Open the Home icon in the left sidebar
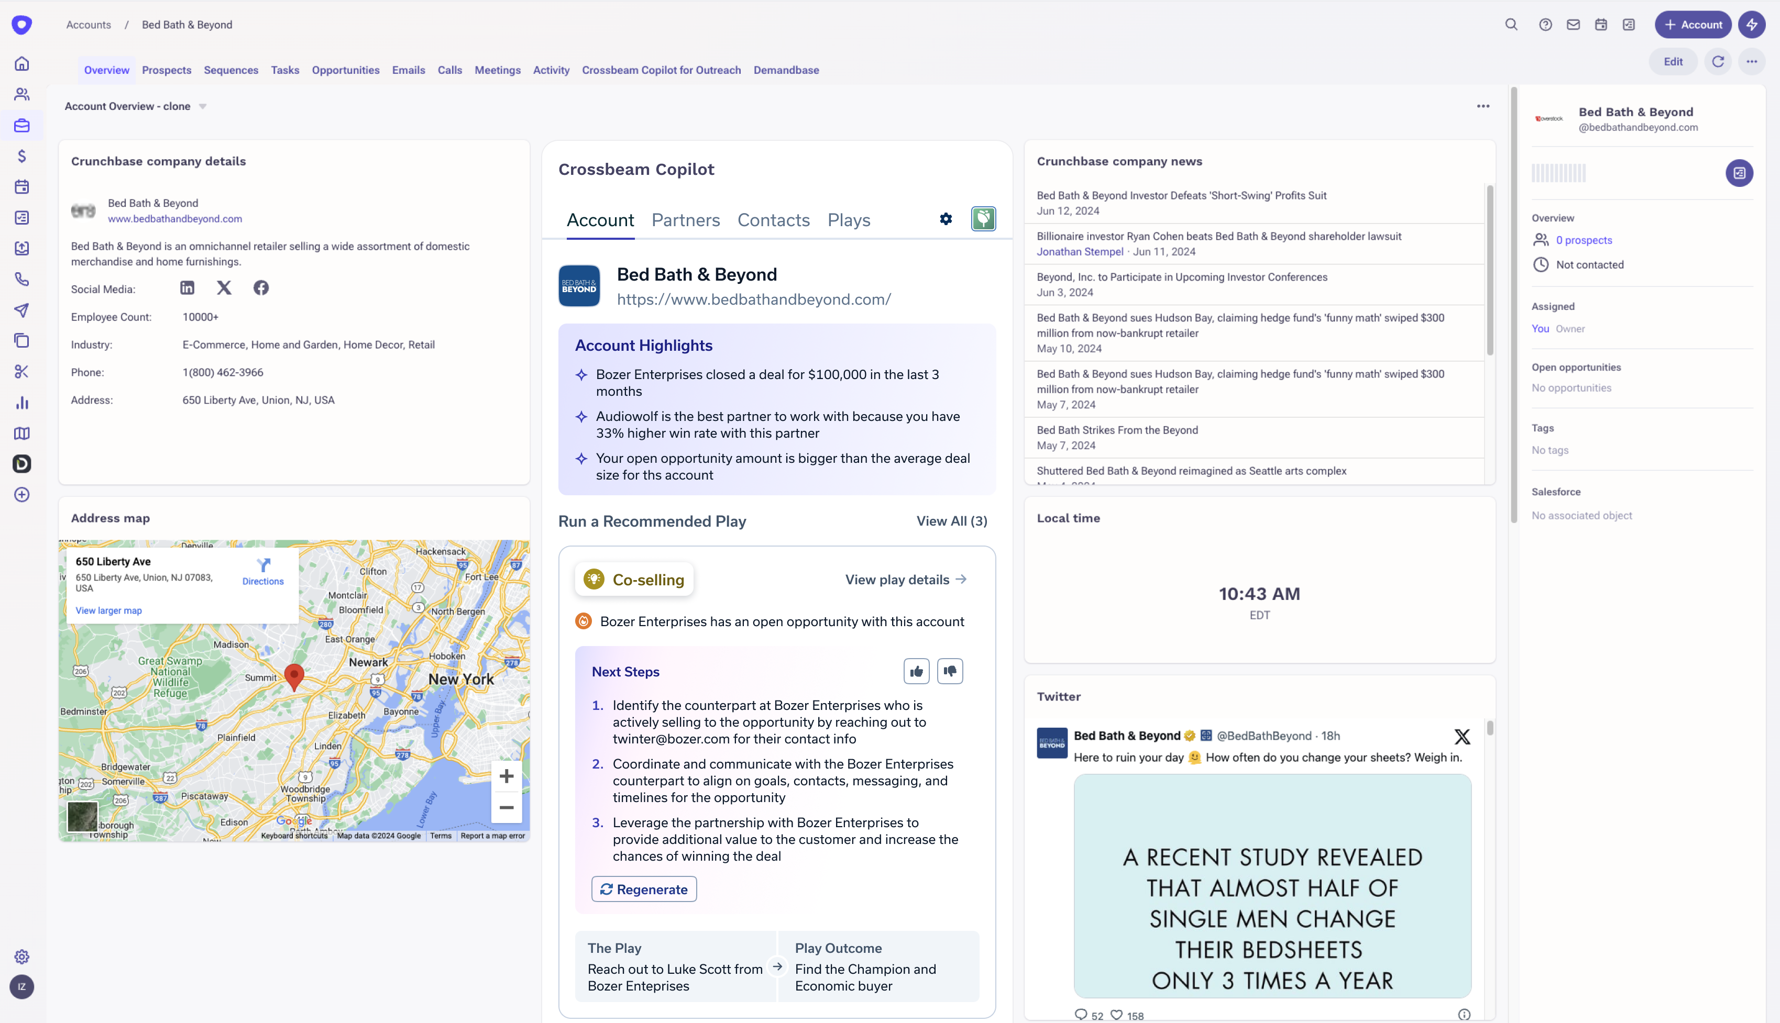Screen dimensions: 1780x1023 click(22, 64)
